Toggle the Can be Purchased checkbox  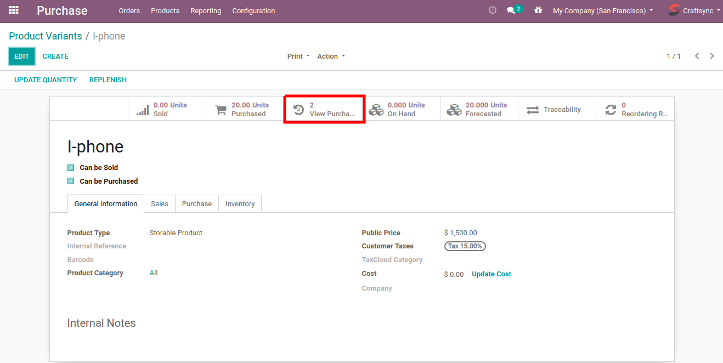click(x=71, y=181)
